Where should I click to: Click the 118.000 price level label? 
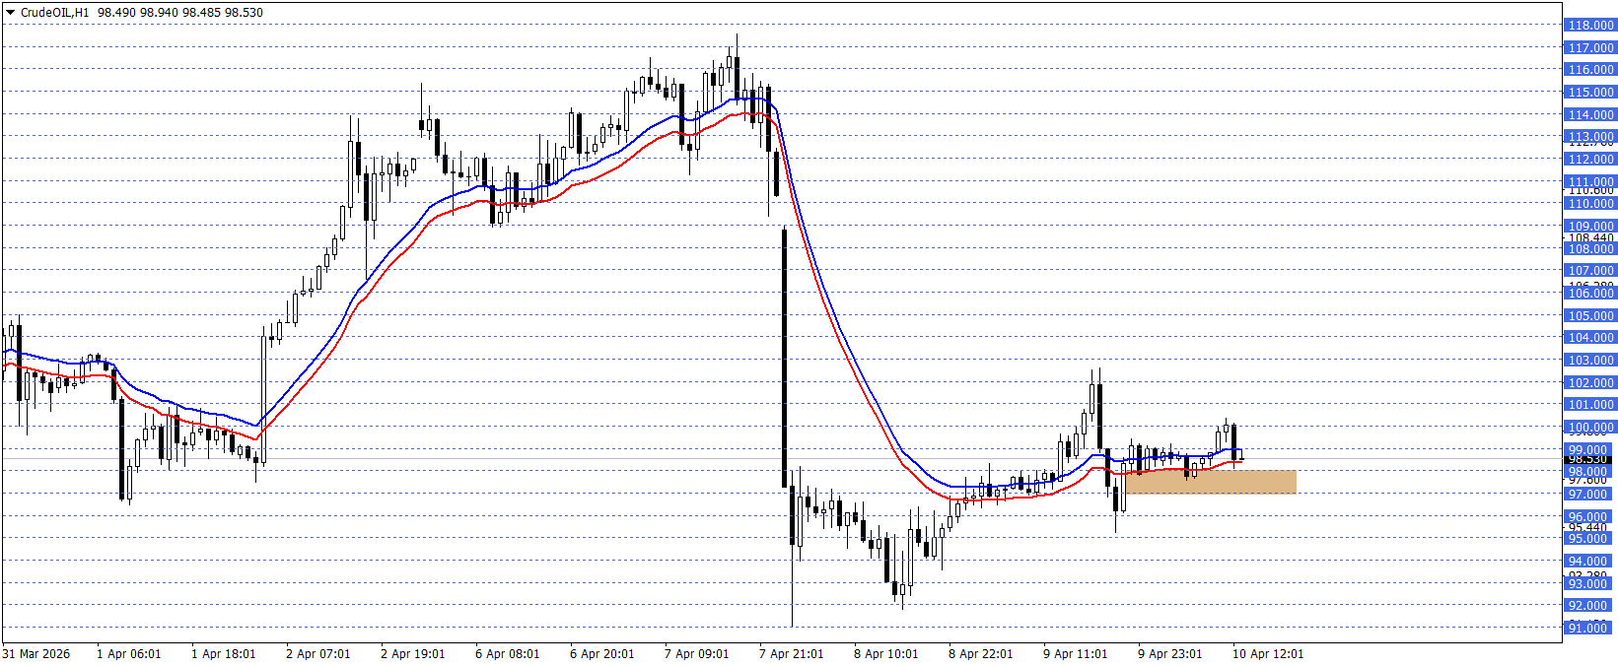(x=1589, y=25)
